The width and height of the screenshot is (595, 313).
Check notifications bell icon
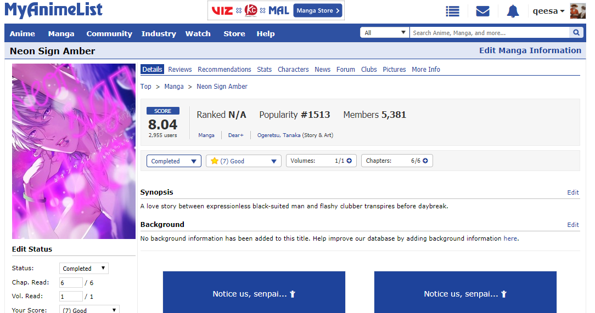(513, 11)
